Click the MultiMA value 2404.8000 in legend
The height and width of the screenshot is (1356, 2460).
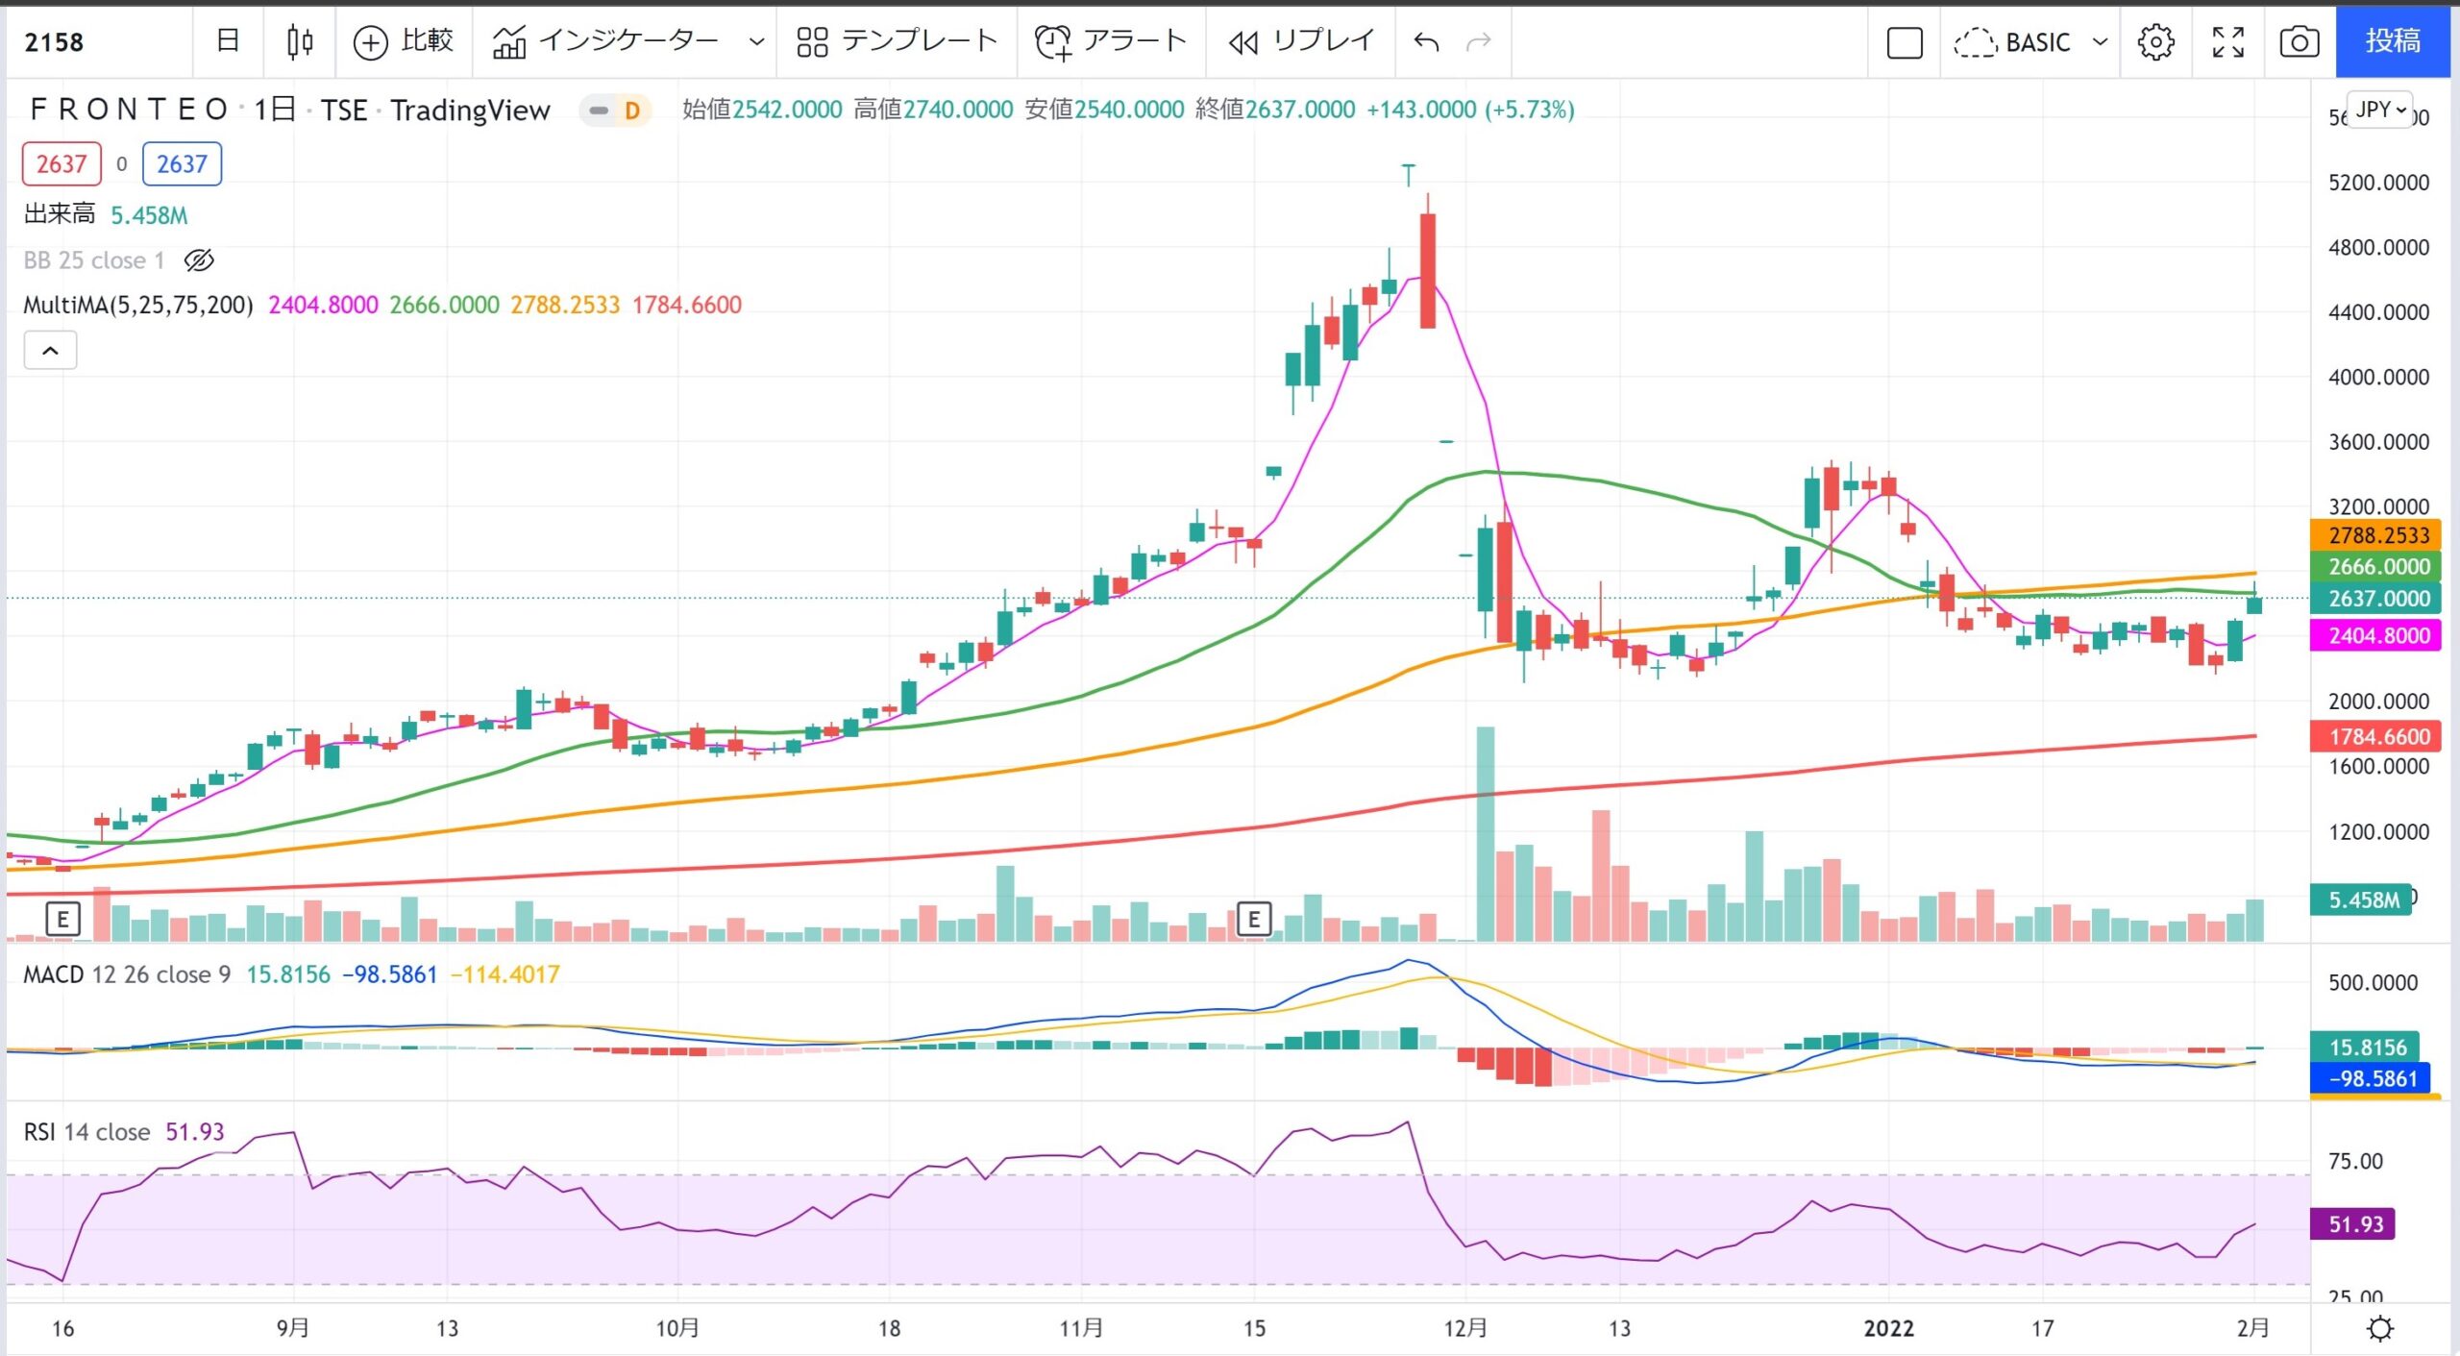pos(323,306)
